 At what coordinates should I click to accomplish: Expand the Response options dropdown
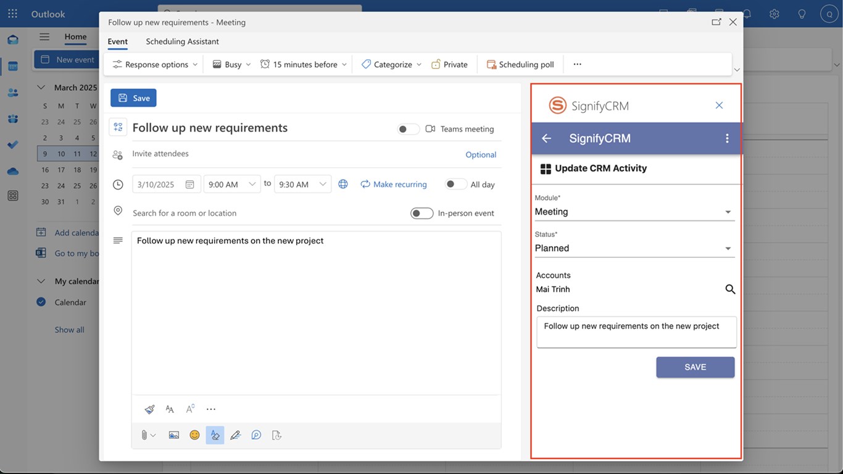(x=155, y=64)
